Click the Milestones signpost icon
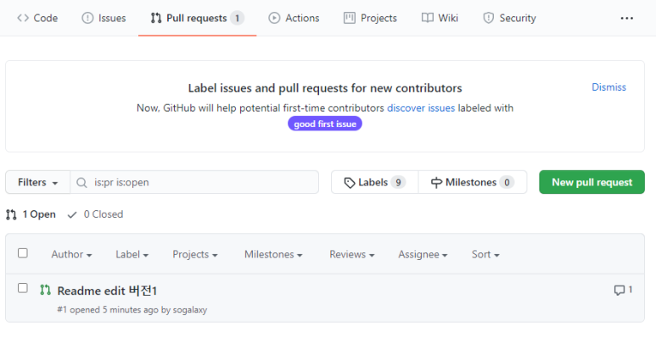656x338 pixels. coord(436,183)
